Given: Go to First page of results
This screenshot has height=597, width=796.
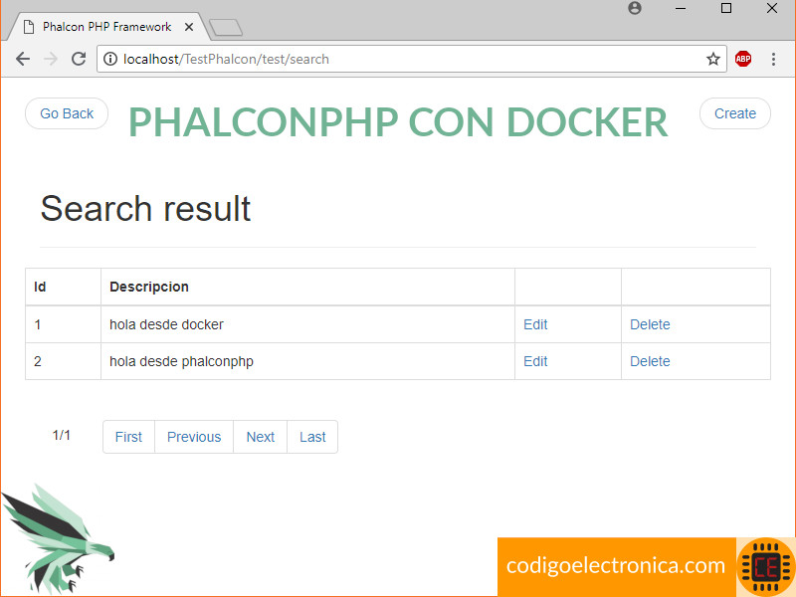Looking at the screenshot, I should pos(128,437).
